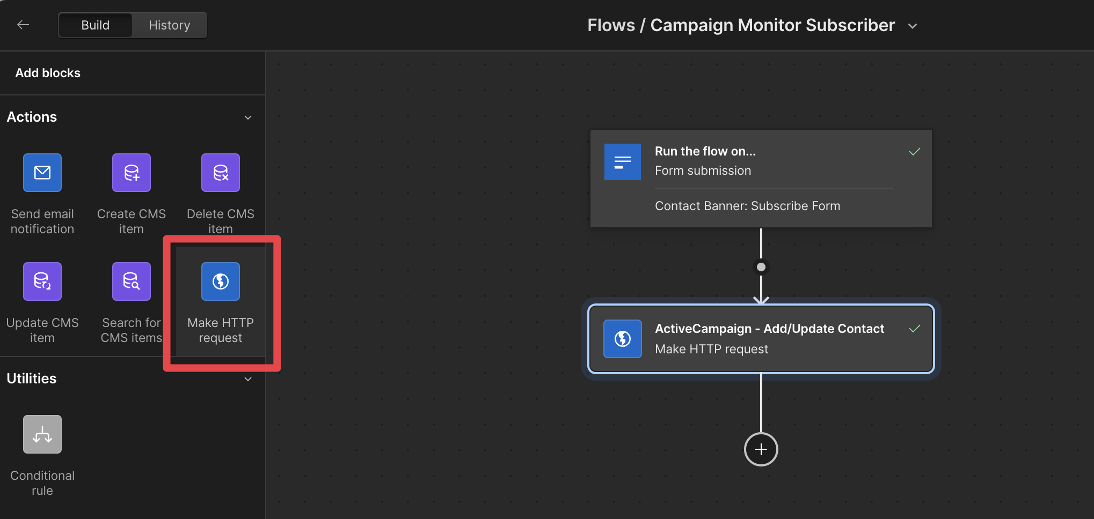Click the 'Create CMS item' label
The image size is (1094, 519).
point(132,221)
